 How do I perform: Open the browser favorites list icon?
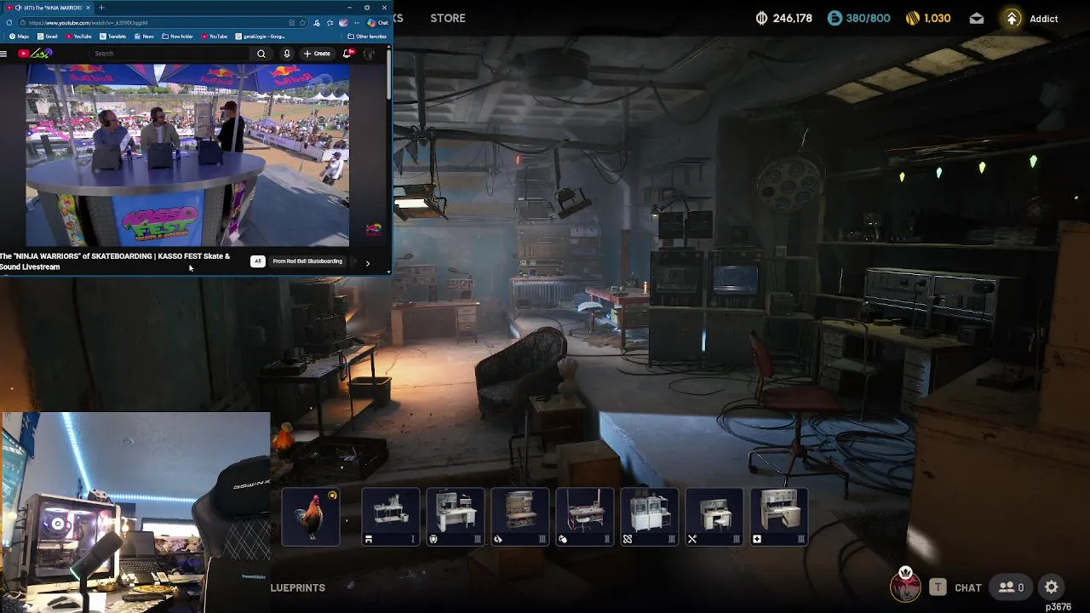click(x=330, y=23)
